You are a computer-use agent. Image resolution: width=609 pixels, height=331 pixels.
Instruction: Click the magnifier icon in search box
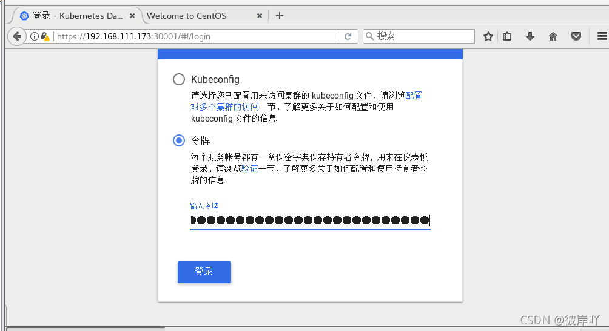coord(370,36)
